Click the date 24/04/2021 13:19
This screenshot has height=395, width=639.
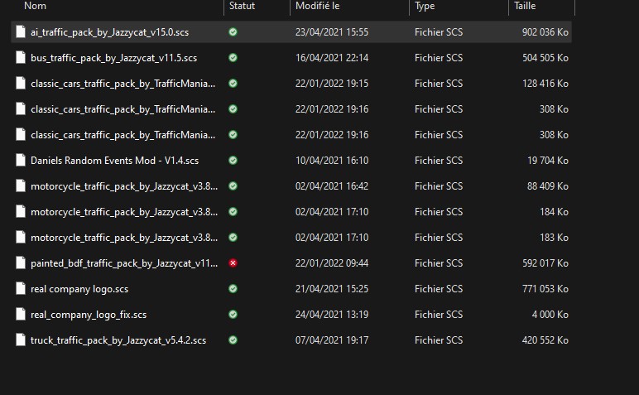[332, 315]
